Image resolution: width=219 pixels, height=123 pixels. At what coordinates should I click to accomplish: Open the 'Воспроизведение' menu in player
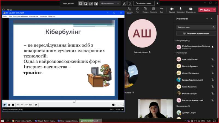click(x=21, y=16)
